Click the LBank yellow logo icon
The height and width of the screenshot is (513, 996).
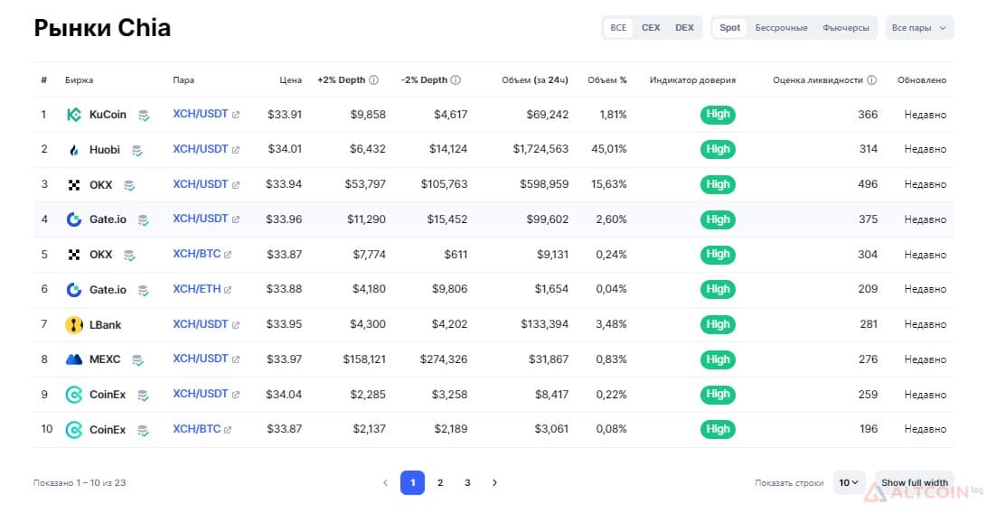tap(74, 325)
